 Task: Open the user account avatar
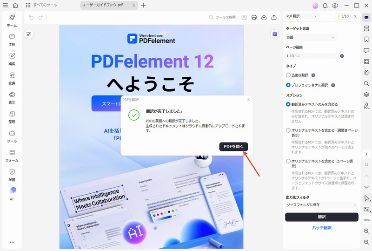315,6
